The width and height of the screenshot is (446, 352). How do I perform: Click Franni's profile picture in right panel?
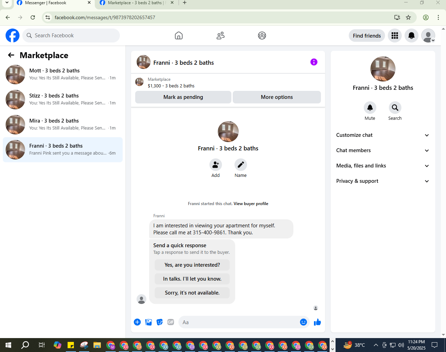tap(383, 69)
